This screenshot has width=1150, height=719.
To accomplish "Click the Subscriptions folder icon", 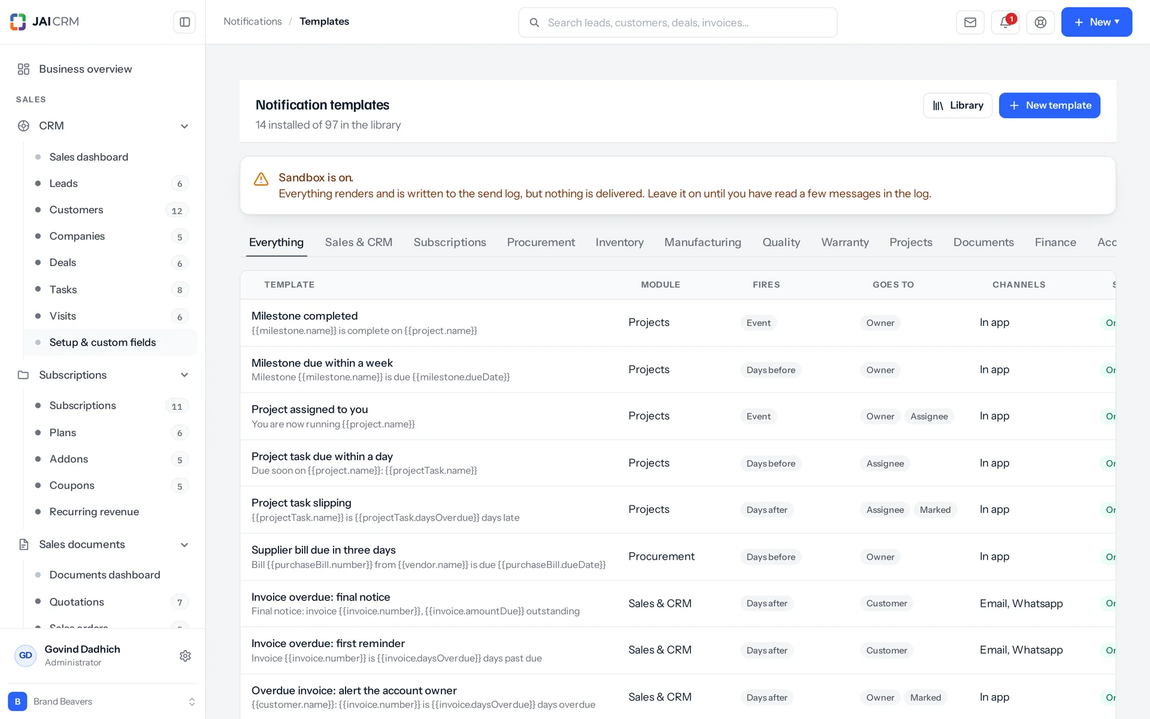I will (23, 375).
